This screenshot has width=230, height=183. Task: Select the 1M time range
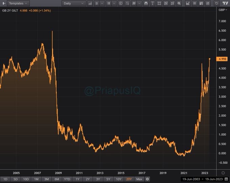coord(36,179)
